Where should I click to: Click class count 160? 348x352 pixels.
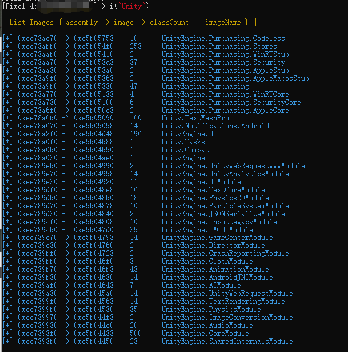tap(136, 118)
